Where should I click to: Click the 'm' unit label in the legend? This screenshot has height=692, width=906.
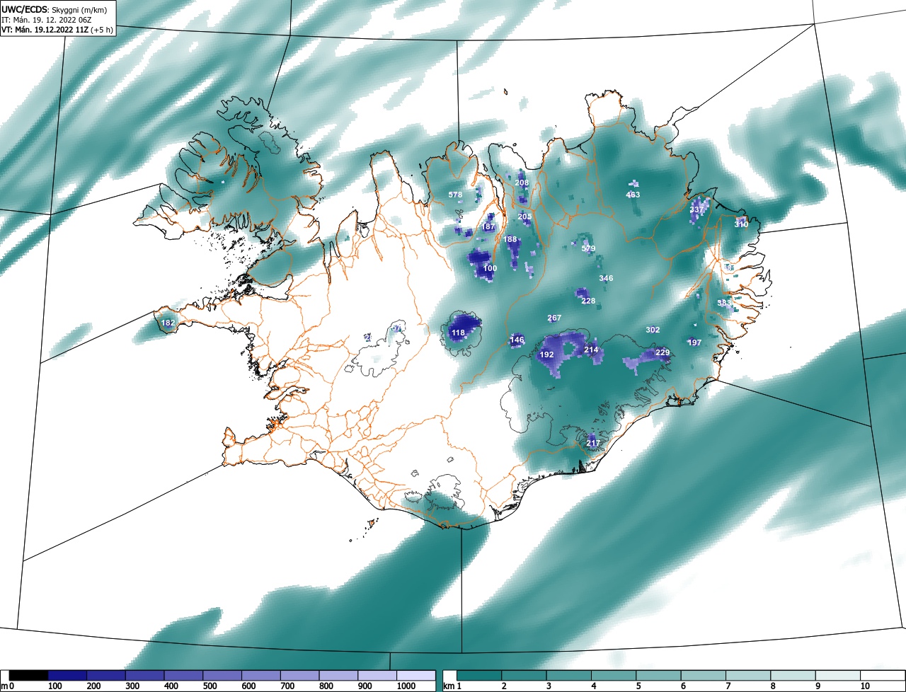(x=4, y=686)
